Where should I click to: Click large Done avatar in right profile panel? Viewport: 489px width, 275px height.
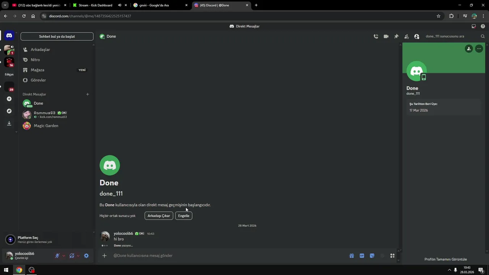(416, 71)
